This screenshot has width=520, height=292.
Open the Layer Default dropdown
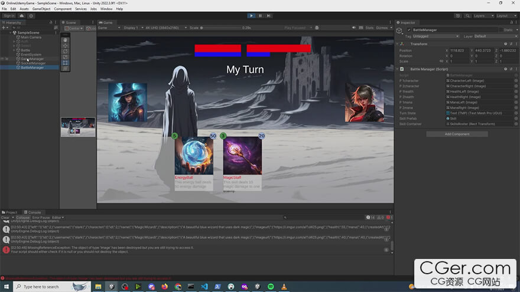tap(496, 37)
